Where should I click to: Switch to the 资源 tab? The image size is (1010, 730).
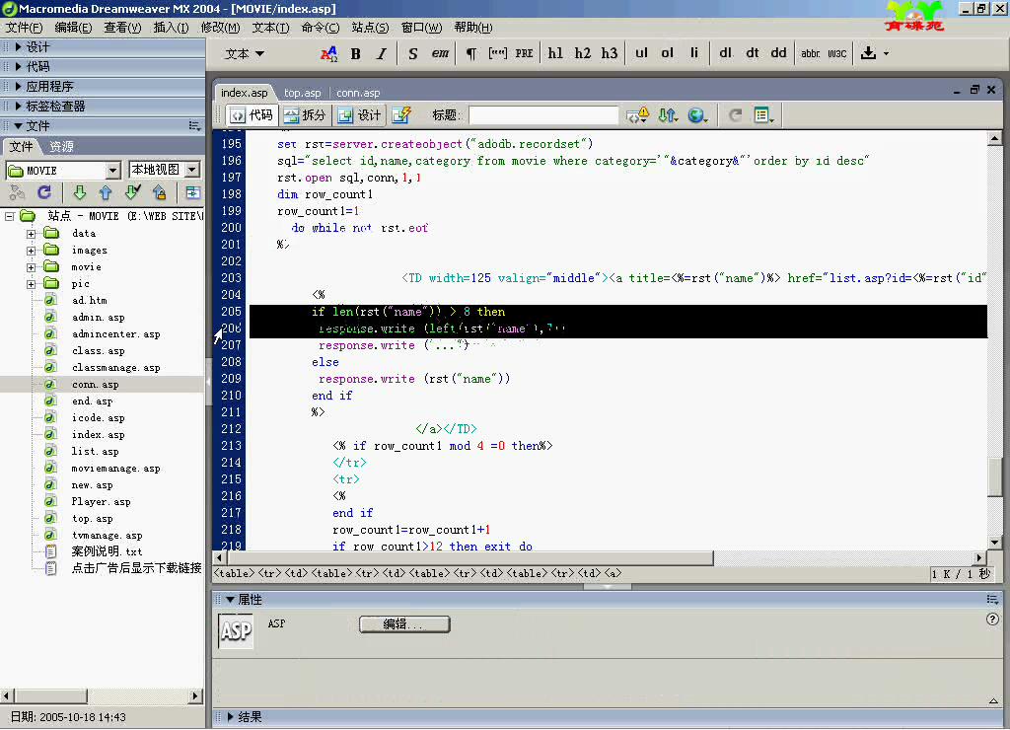pos(61,146)
